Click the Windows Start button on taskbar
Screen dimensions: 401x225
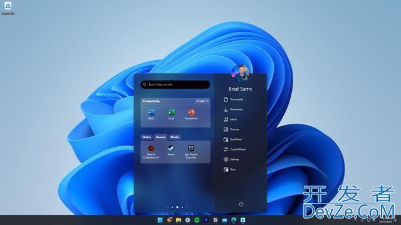[160, 220]
